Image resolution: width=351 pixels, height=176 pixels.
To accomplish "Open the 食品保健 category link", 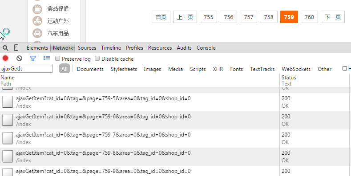I will tap(58, 9).
